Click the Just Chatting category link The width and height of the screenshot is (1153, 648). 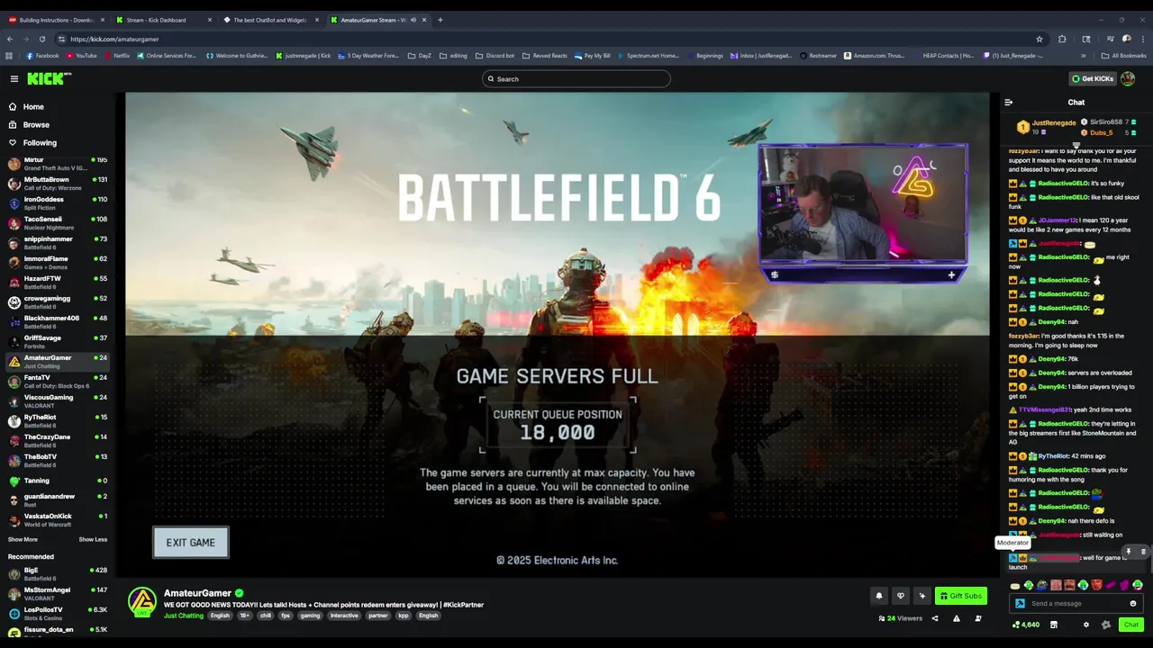pyautogui.click(x=184, y=616)
